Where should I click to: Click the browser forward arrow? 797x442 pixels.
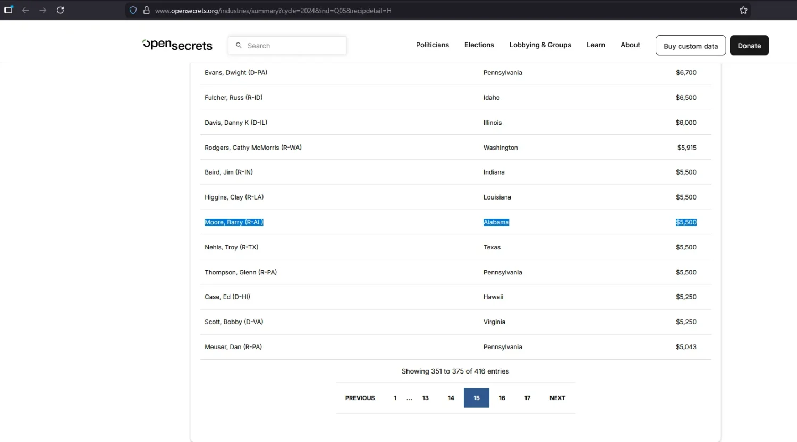(x=43, y=10)
